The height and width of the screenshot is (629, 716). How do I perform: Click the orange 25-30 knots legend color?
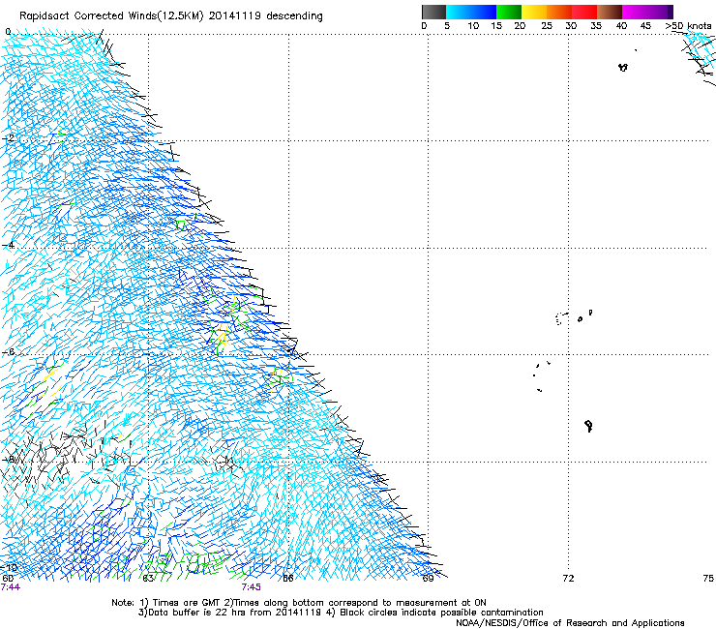[559, 12]
